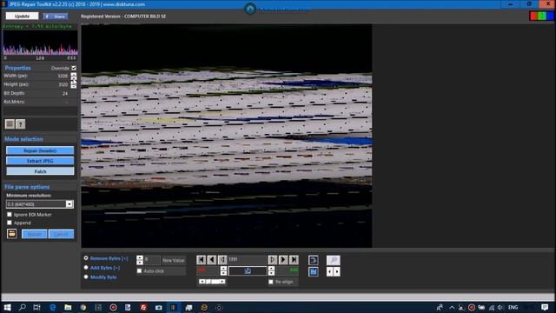The height and width of the screenshot is (313, 556).
Task: Click the small slider below the red value
Action: 212,282
